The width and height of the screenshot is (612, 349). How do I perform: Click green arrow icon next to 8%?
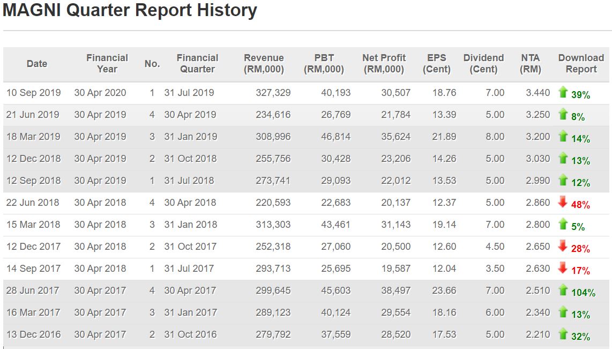pos(563,114)
